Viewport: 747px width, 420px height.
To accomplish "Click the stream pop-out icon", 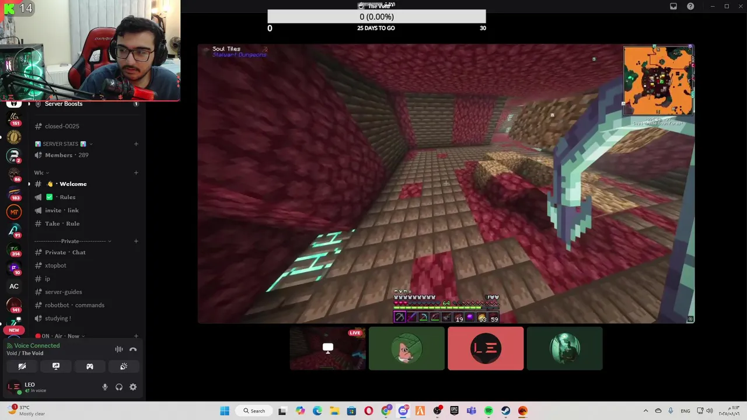I will coord(690,319).
